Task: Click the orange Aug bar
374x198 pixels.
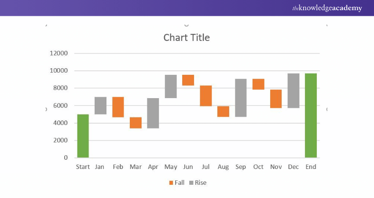Action: tap(223, 111)
